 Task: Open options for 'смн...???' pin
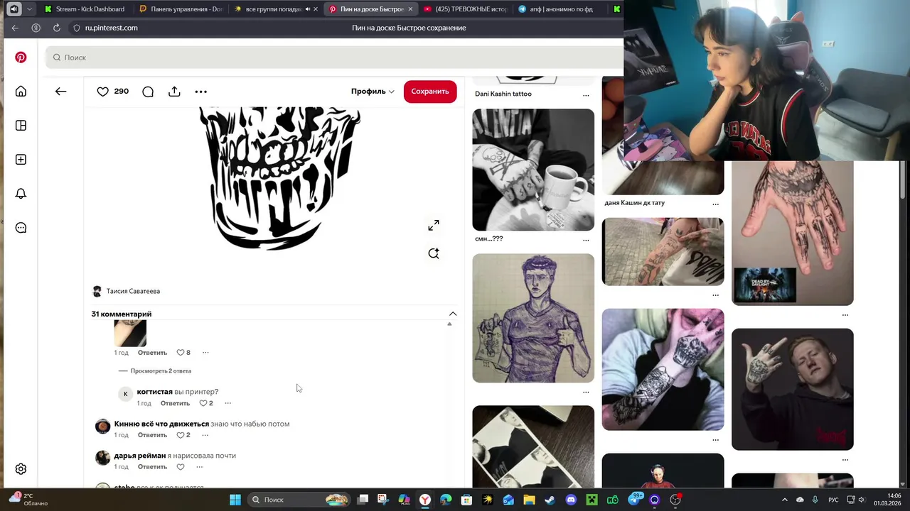coord(586,239)
